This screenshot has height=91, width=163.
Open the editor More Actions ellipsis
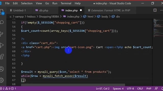pyautogui.click(x=162, y=10)
